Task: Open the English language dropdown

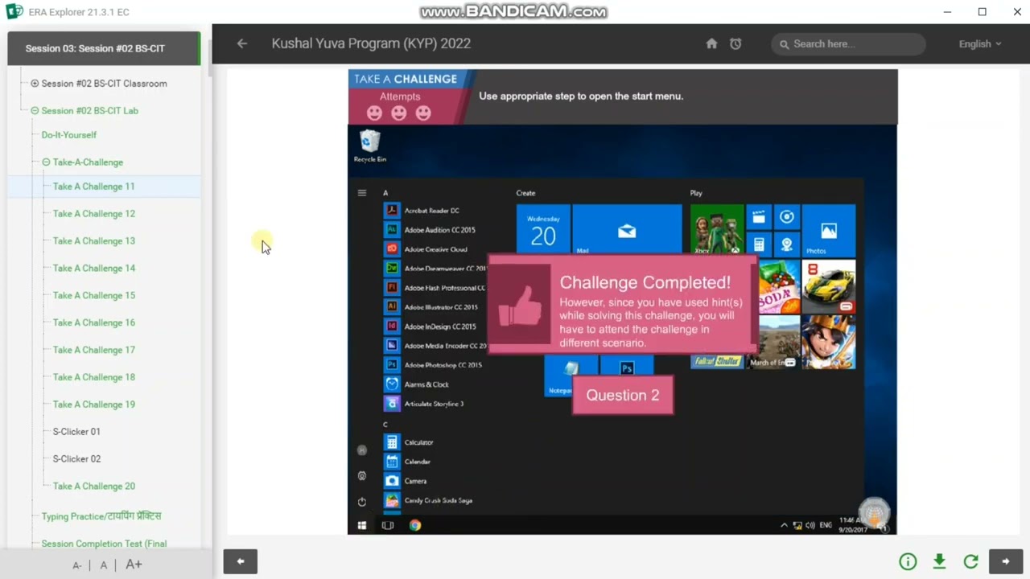Action: (x=979, y=44)
